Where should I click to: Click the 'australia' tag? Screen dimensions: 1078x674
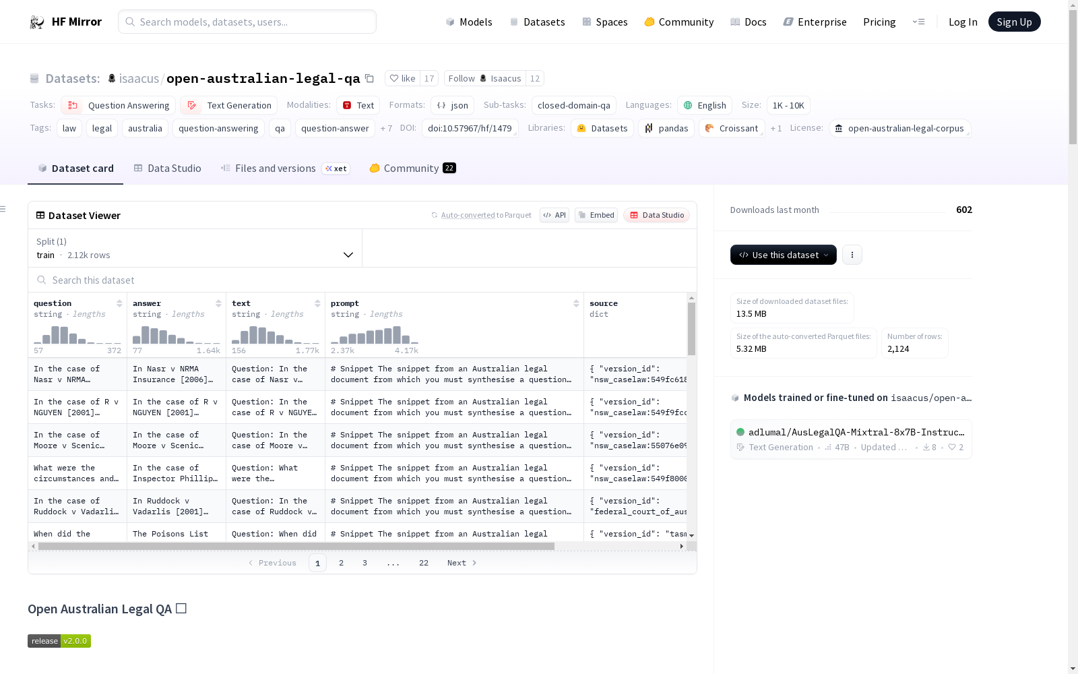(x=145, y=128)
